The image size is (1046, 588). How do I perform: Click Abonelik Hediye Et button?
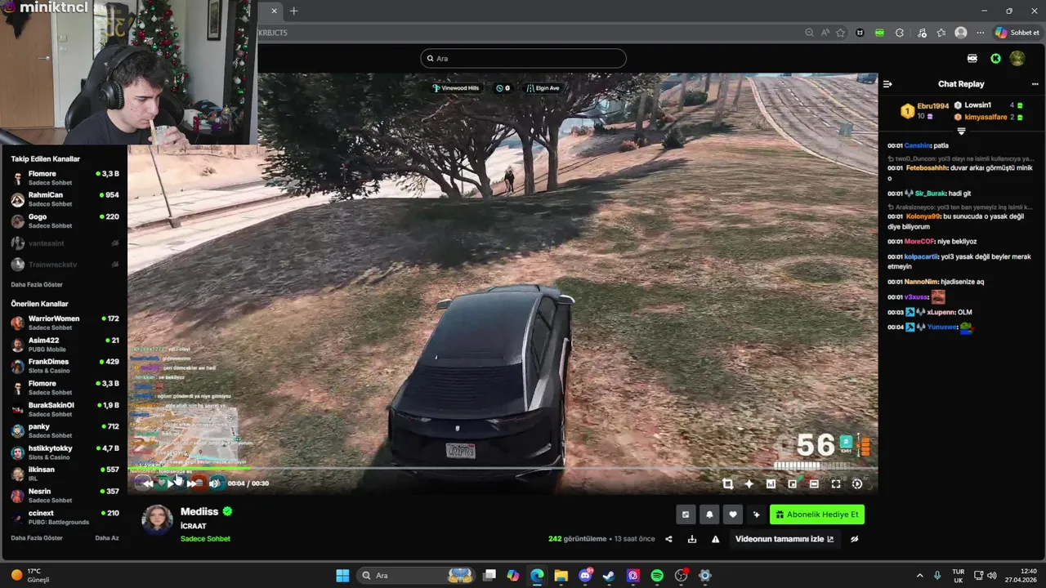click(817, 514)
